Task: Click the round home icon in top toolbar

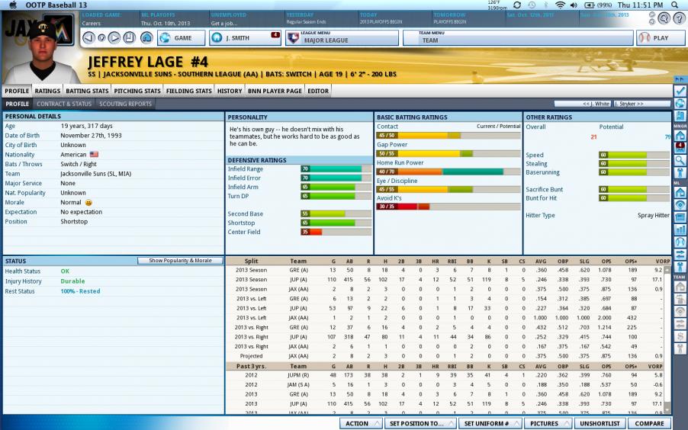Action: [146, 37]
